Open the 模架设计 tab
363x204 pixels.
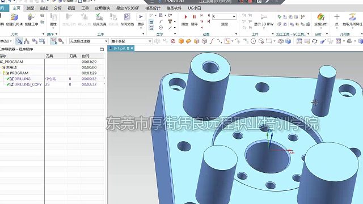(153, 8)
